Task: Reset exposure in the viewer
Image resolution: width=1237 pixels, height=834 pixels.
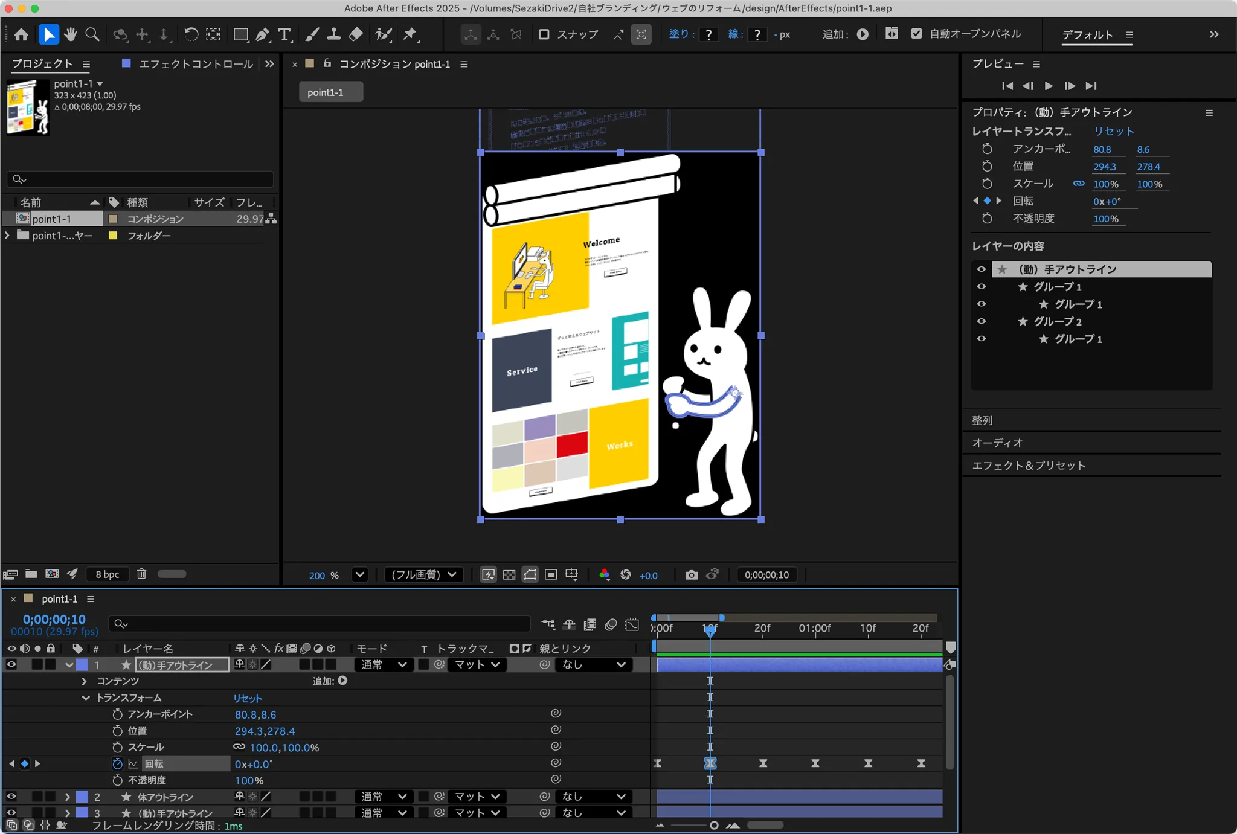Action: pyautogui.click(x=626, y=575)
